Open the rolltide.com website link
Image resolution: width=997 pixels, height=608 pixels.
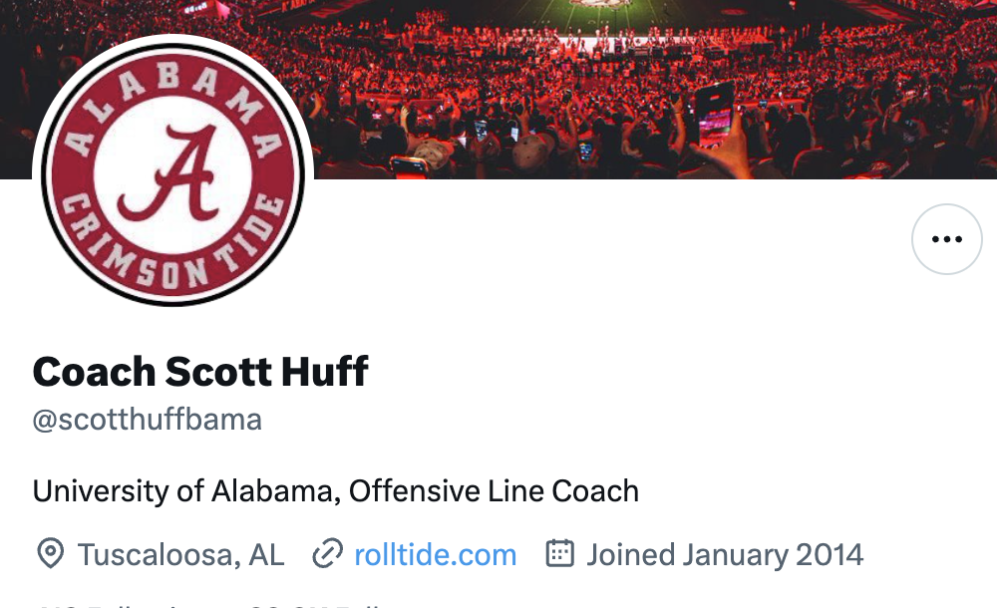(436, 554)
